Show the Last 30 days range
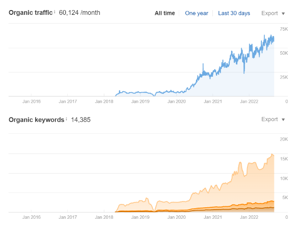 pyautogui.click(x=234, y=13)
